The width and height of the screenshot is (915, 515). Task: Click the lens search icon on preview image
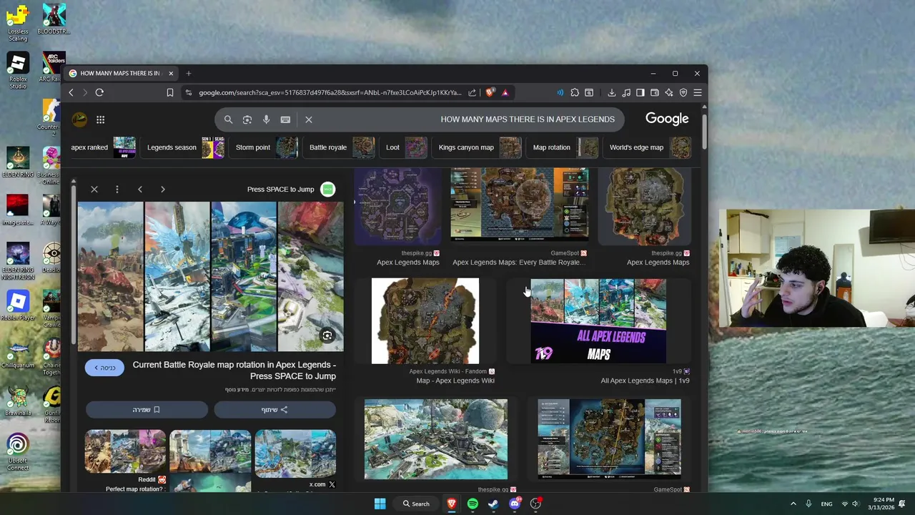327,335
